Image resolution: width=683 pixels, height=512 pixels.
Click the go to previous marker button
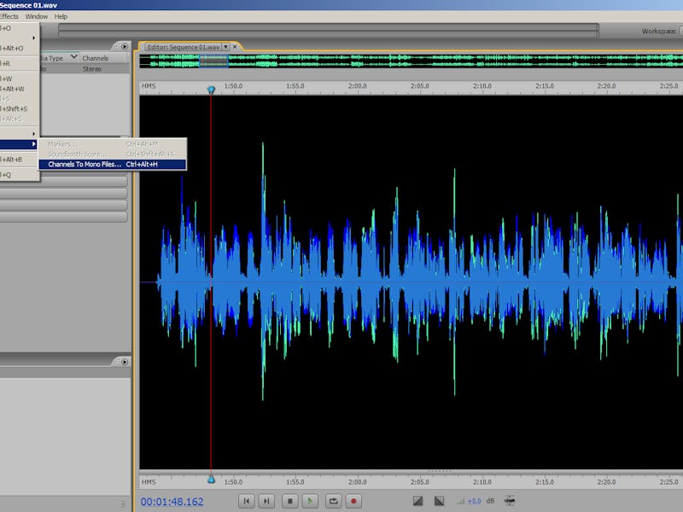click(246, 502)
